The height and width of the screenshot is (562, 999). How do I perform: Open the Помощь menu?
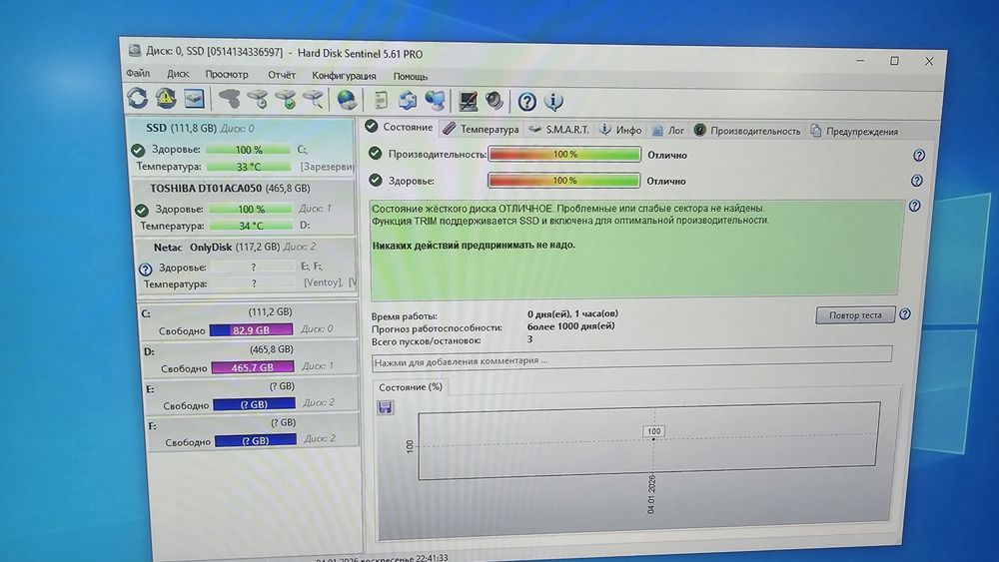coord(410,77)
